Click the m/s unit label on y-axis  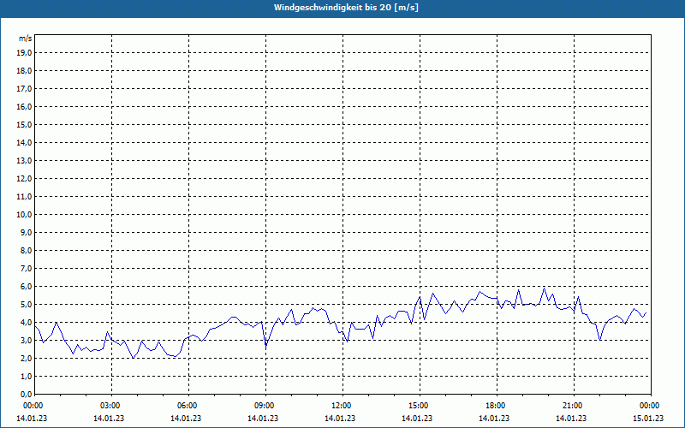pyautogui.click(x=25, y=39)
